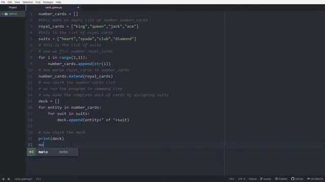325x182 pixels.
Task: Click the Publish text in status bar
Action: pyautogui.click(x=283, y=179)
